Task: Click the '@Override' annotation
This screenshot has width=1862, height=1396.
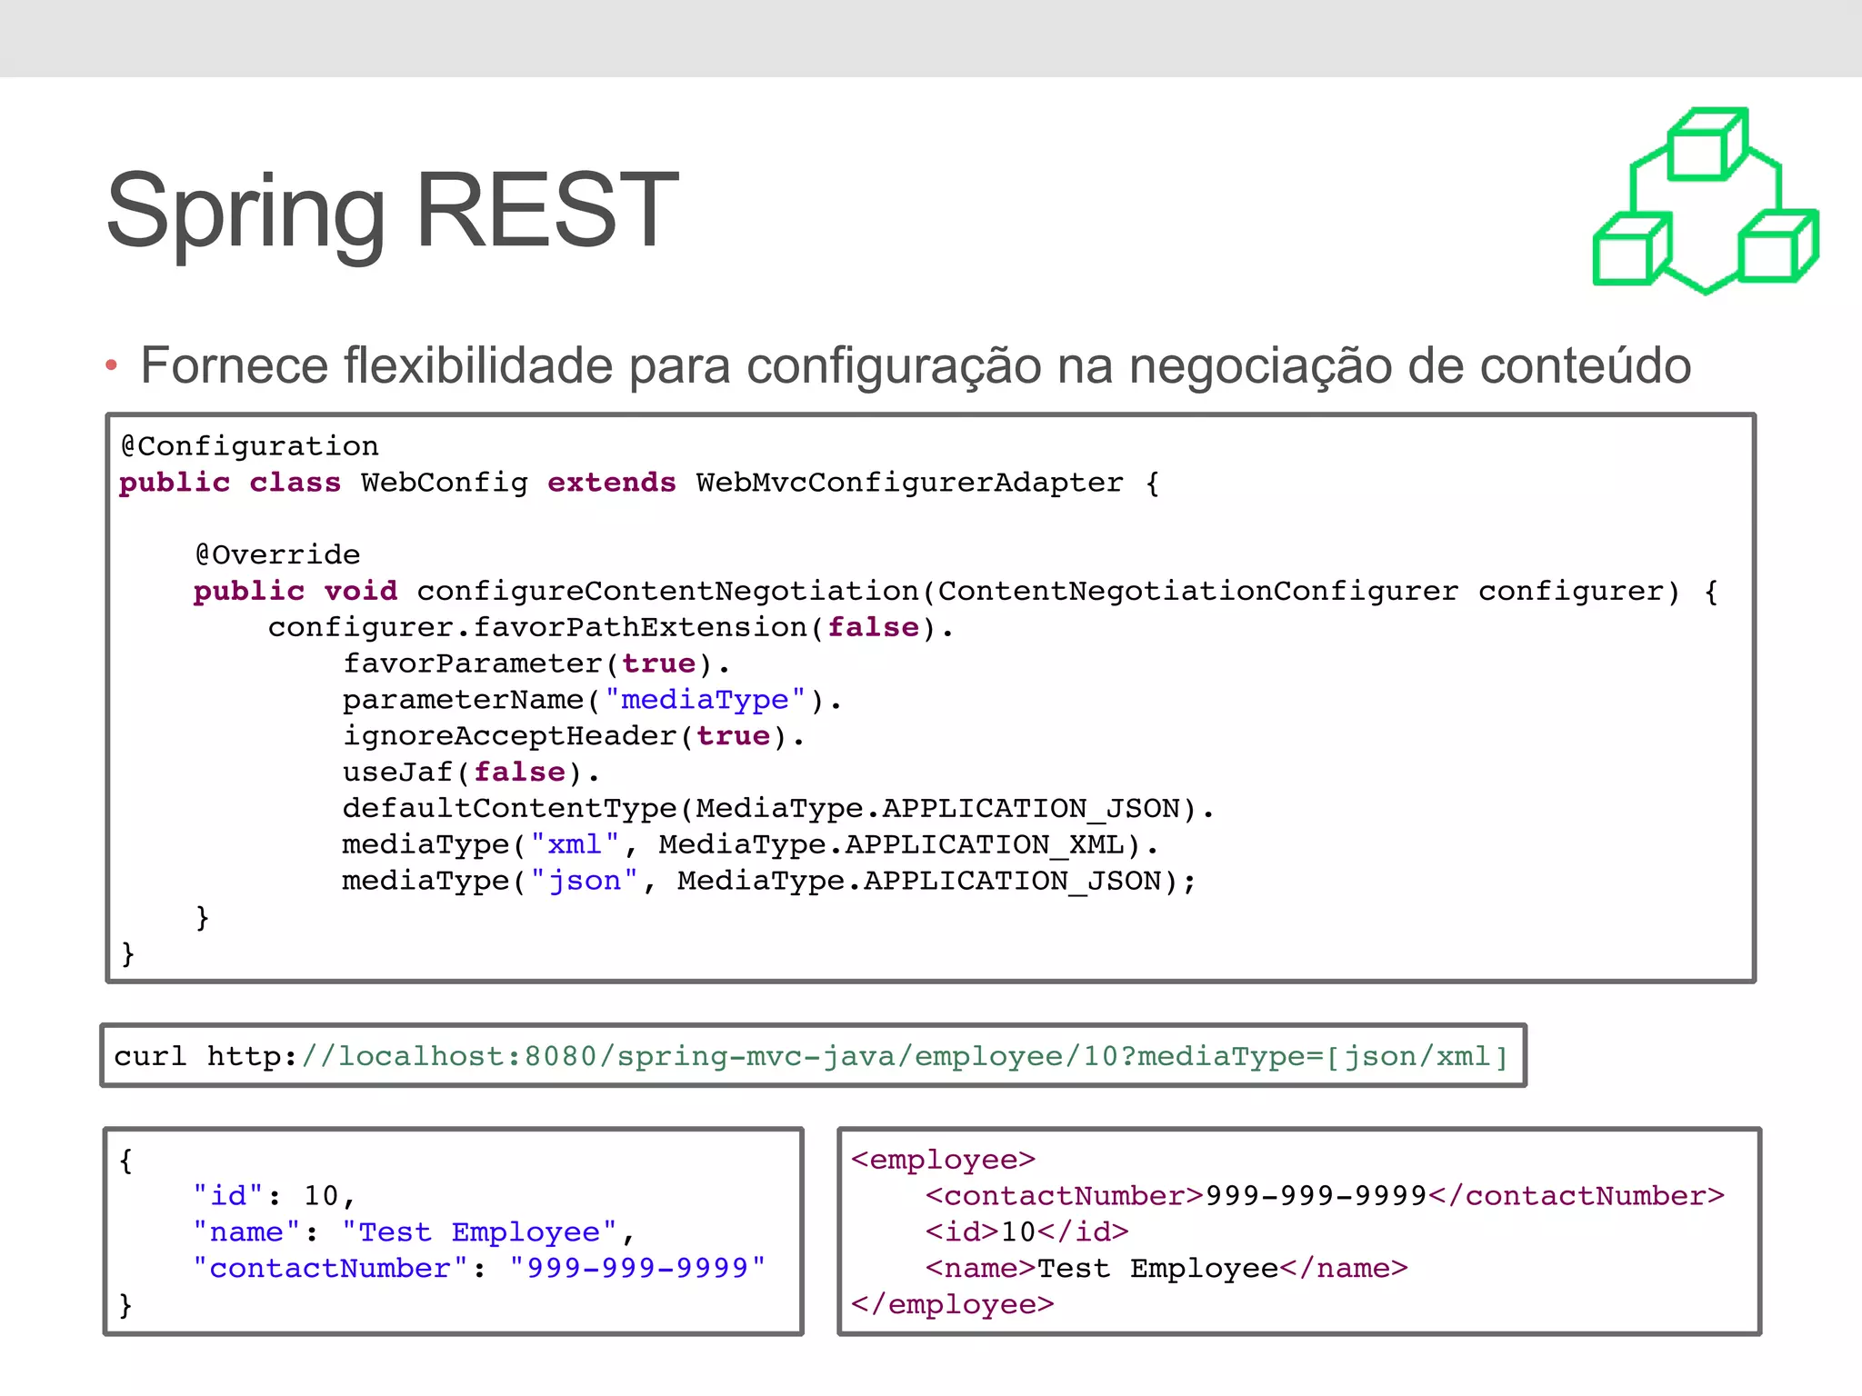Action: [277, 554]
